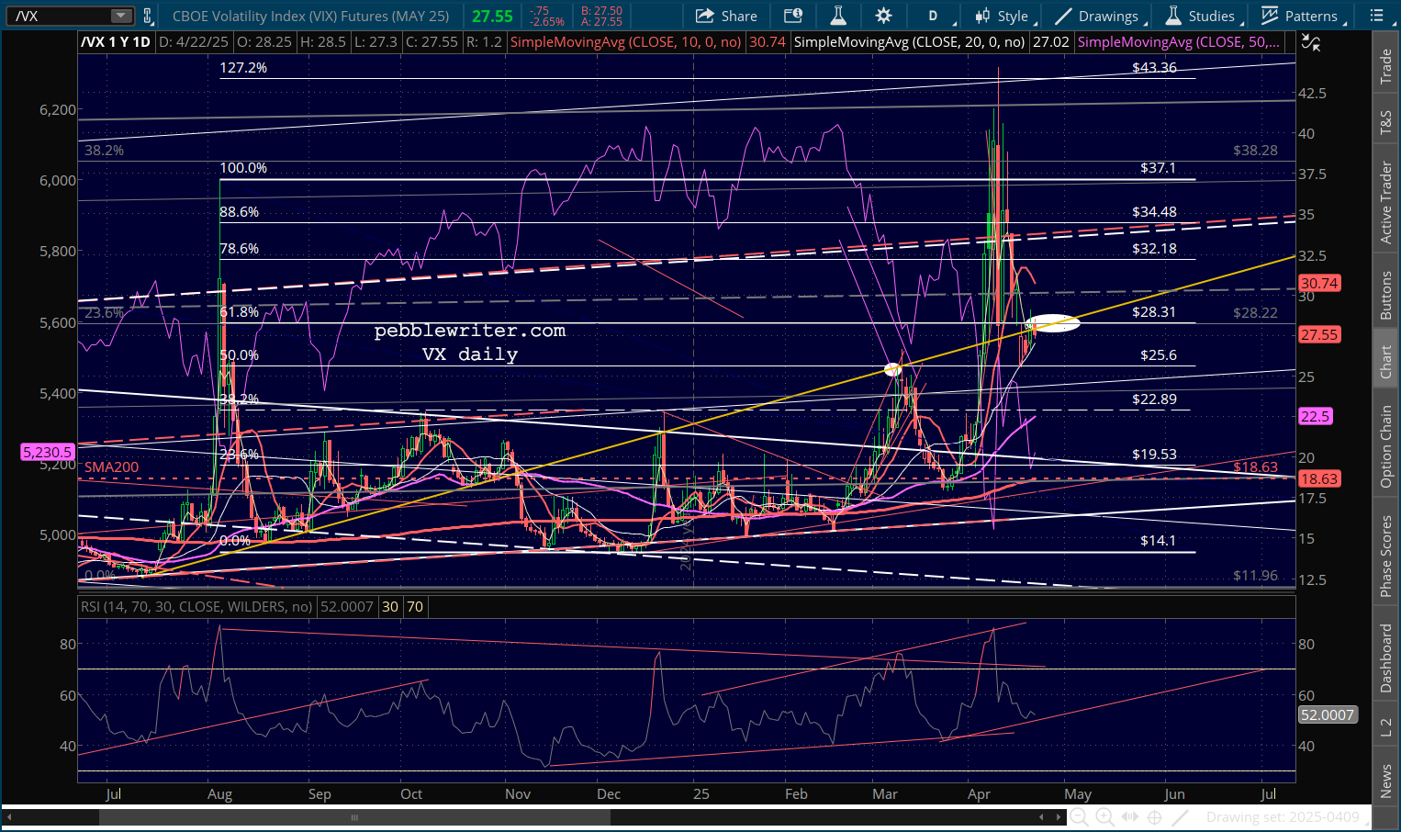Click the pan crosshair icon
Image resolution: width=1401 pixels, height=832 pixels.
coord(1155,817)
